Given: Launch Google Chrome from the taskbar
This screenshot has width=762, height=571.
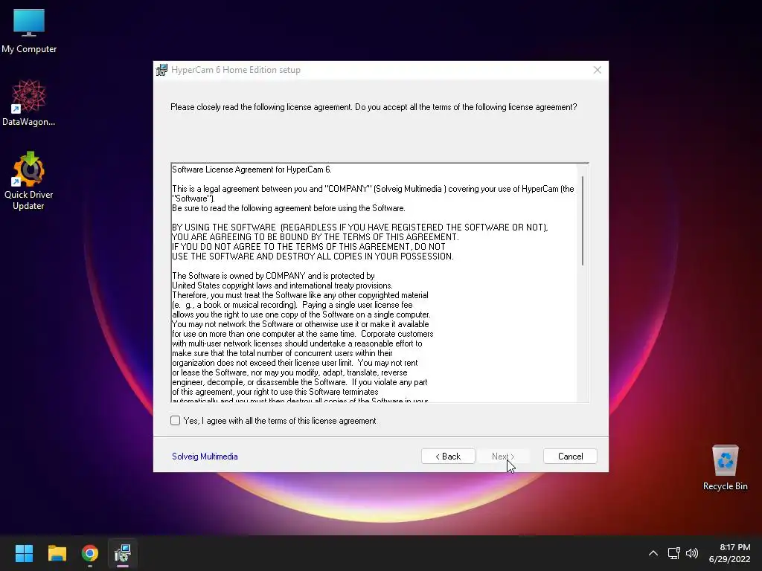Looking at the screenshot, I should click(x=90, y=553).
